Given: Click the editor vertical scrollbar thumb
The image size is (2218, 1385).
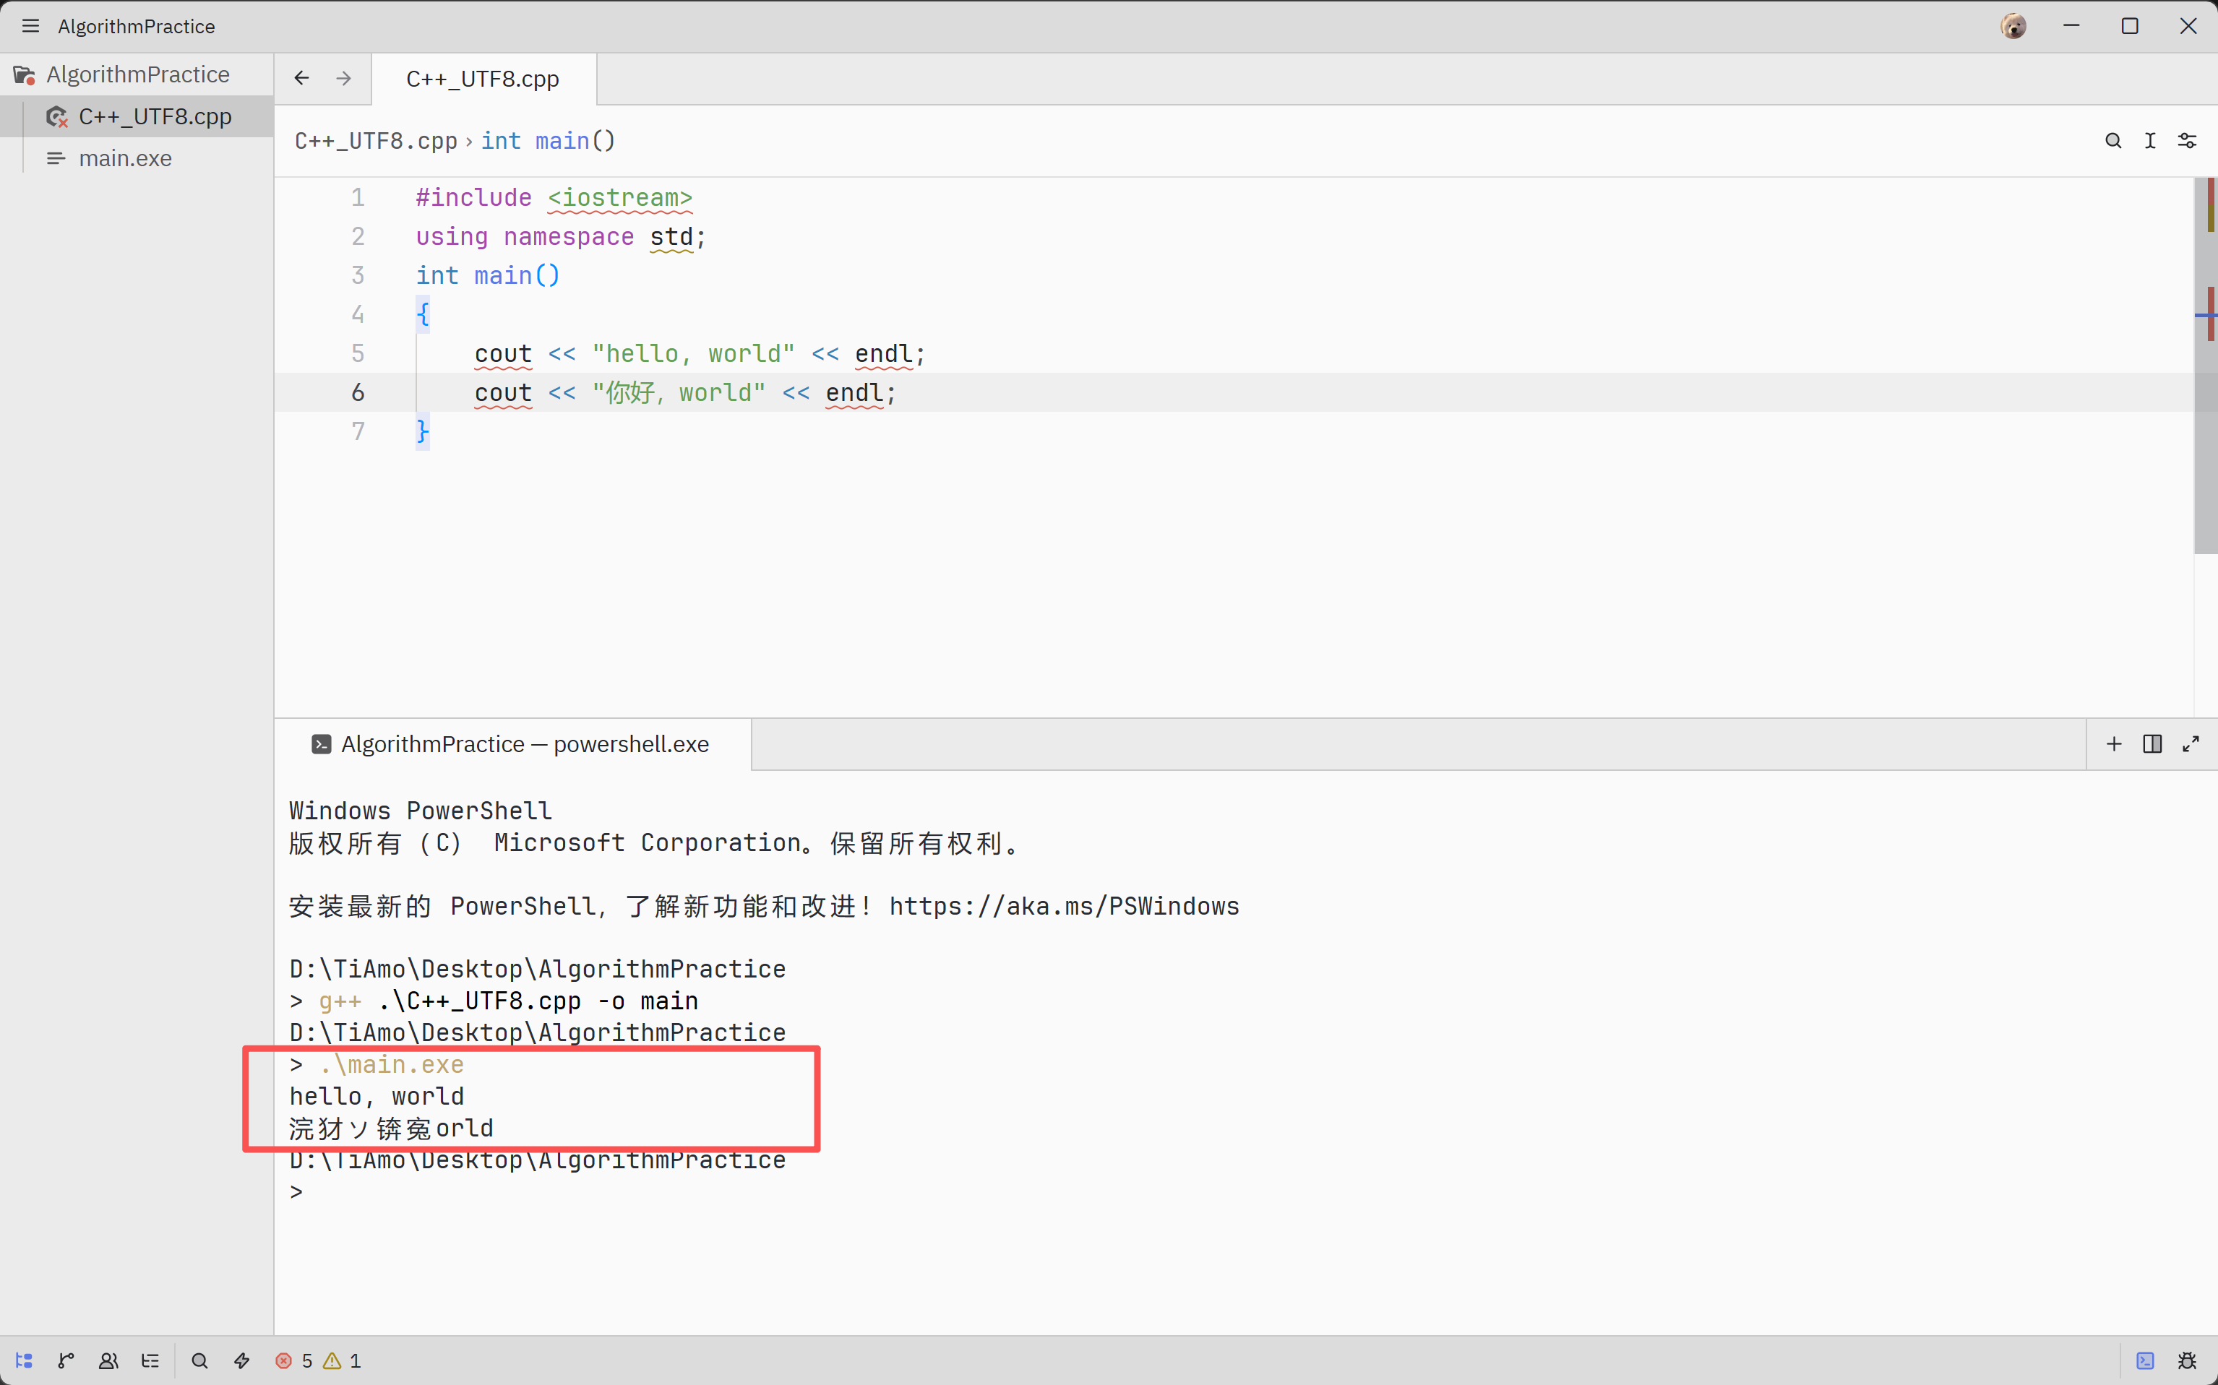Looking at the screenshot, I should click(2205, 366).
